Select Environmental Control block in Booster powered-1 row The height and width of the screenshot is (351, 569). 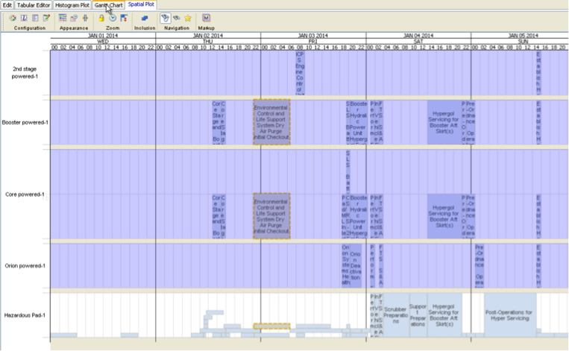tap(271, 121)
